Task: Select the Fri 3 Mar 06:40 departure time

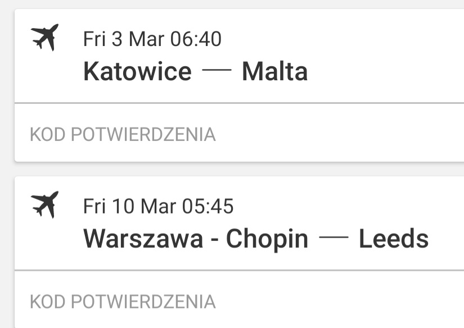Action: point(152,39)
